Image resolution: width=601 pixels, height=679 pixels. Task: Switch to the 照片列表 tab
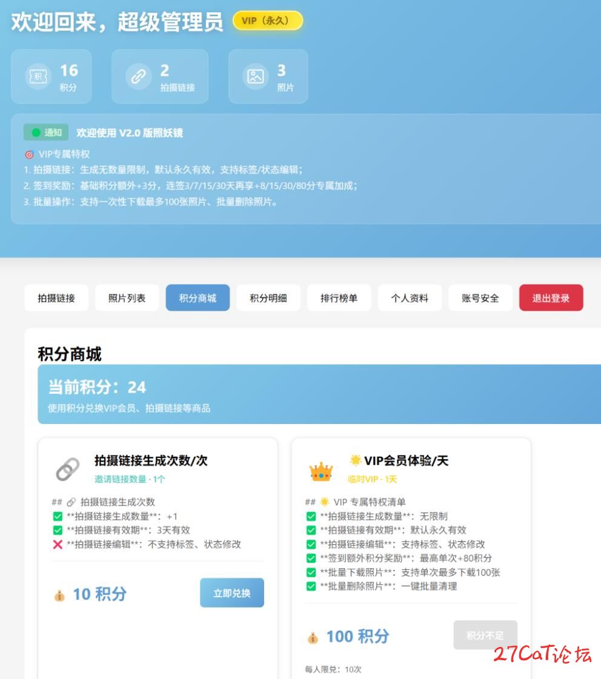[x=127, y=298]
